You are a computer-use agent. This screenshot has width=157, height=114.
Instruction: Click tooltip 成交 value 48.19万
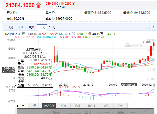point(47,78)
